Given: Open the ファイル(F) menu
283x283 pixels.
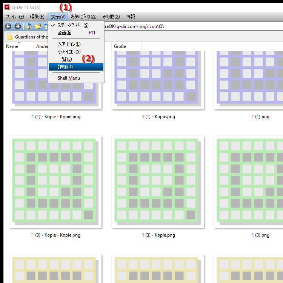Looking at the screenshot, I should click(15, 17).
